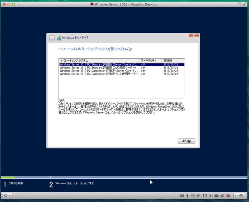The image size is (249, 202).
Task: Open the virtual machine configuration gear
Action: (x=241, y=195)
